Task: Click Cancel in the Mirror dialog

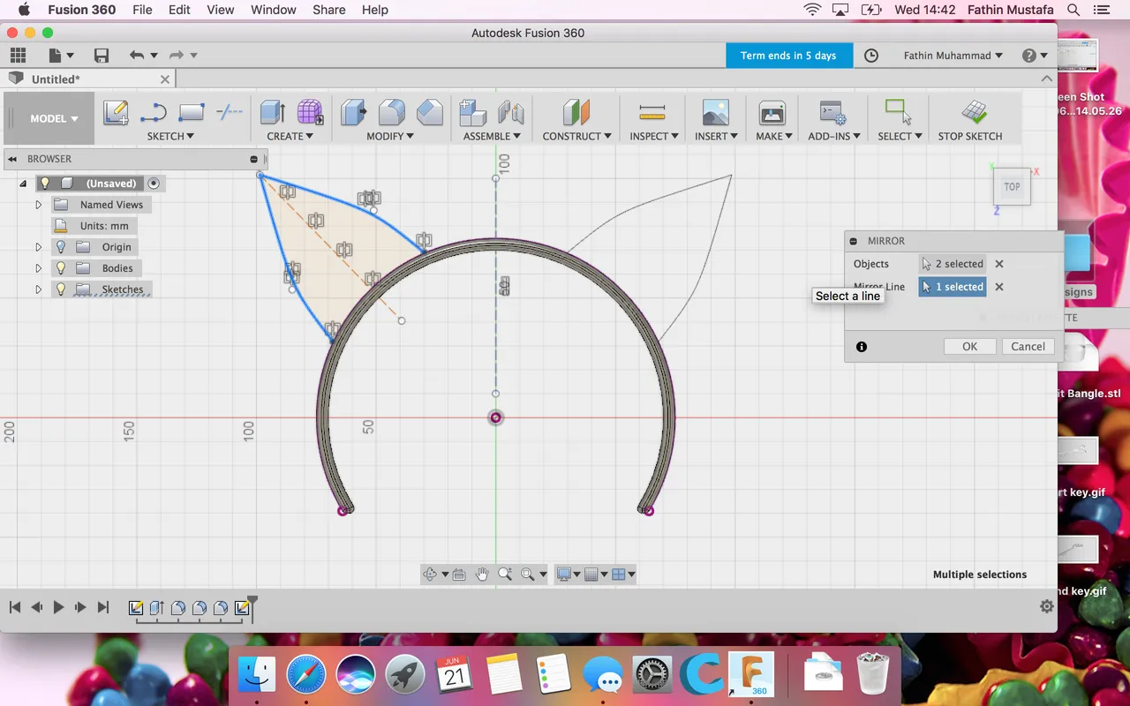Action: pos(1028,347)
